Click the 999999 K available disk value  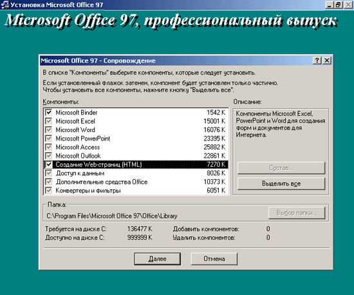tap(140, 238)
